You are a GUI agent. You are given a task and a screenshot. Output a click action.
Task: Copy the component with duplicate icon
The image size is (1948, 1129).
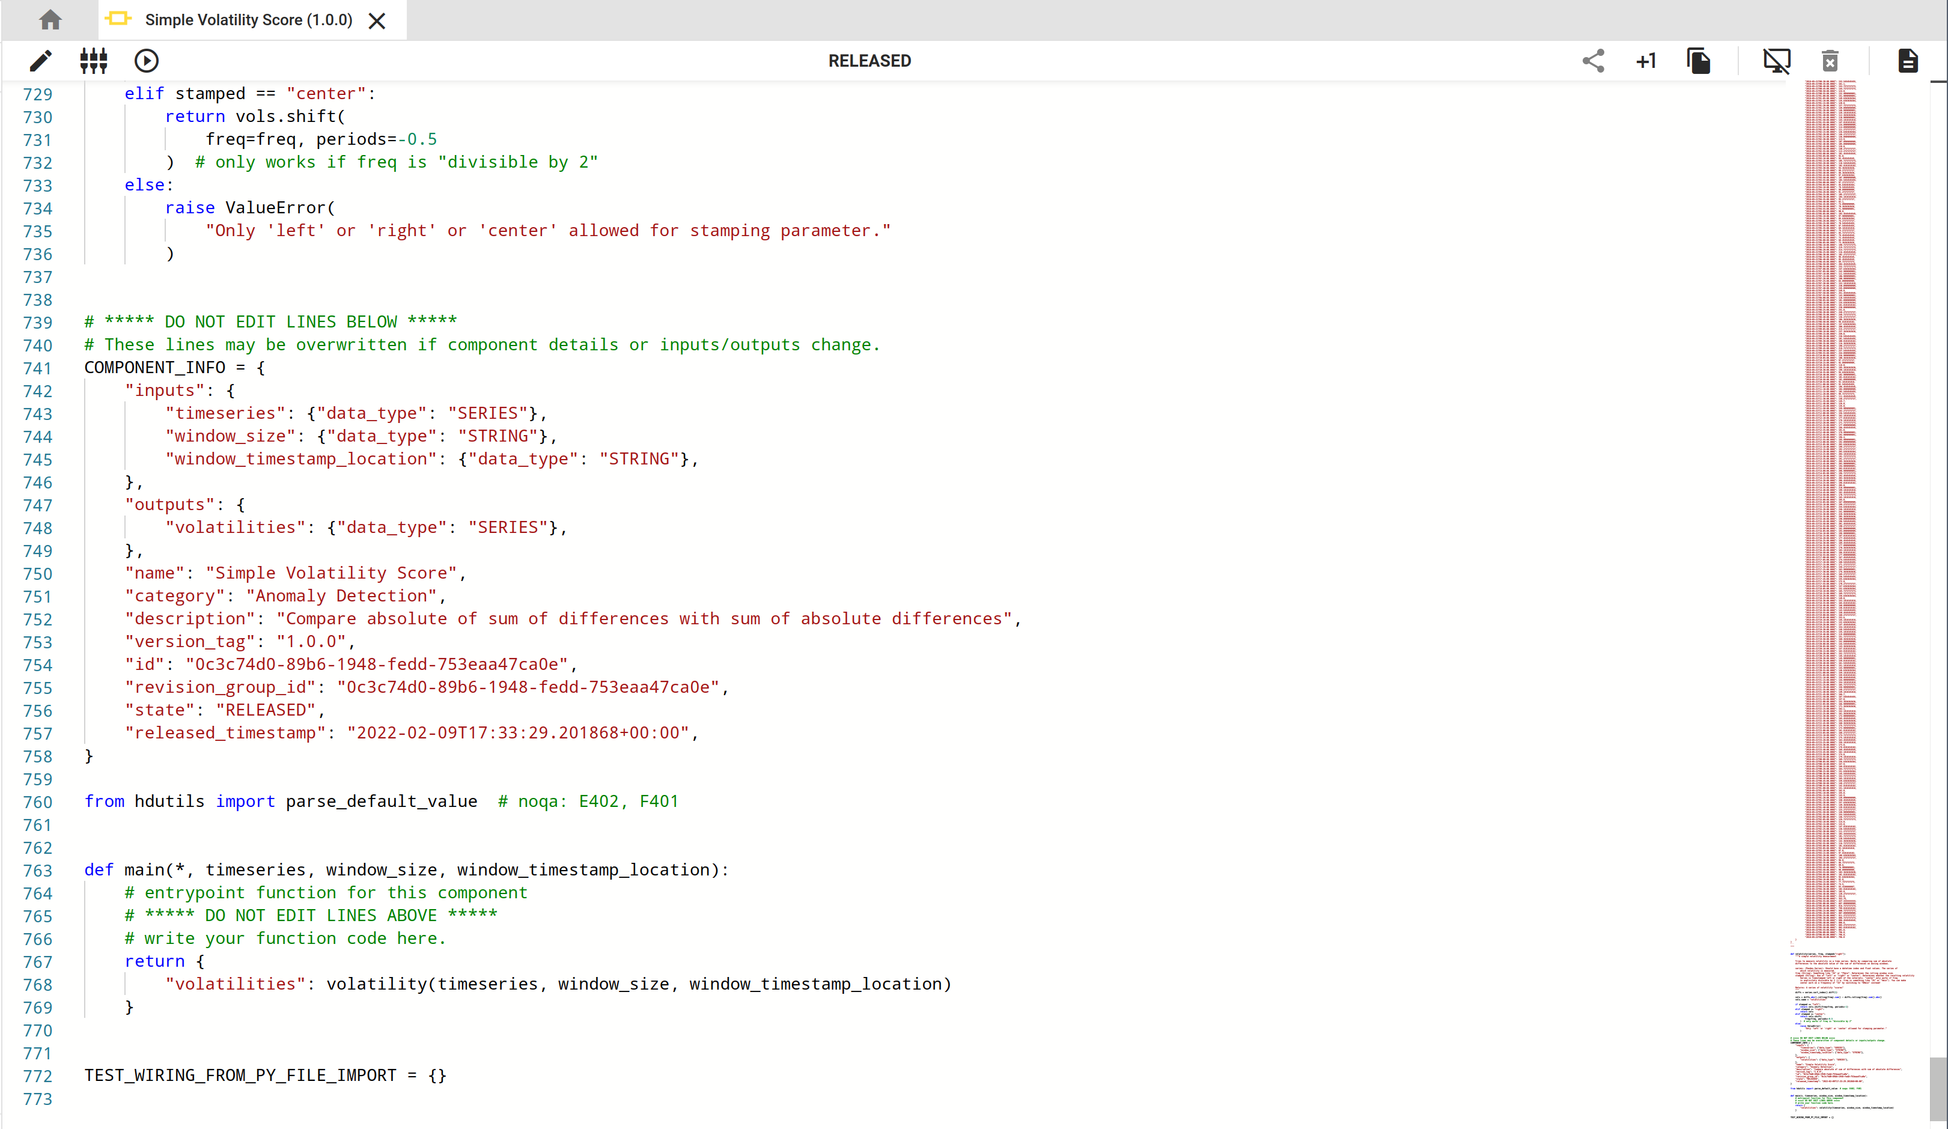pyautogui.click(x=1698, y=61)
